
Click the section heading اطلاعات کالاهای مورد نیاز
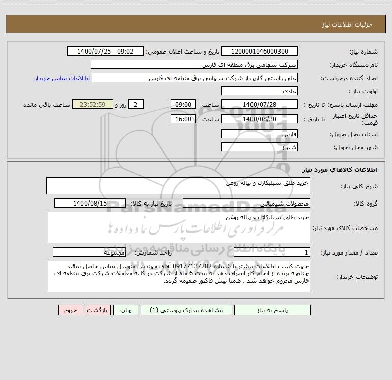click(x=340, y=170)
